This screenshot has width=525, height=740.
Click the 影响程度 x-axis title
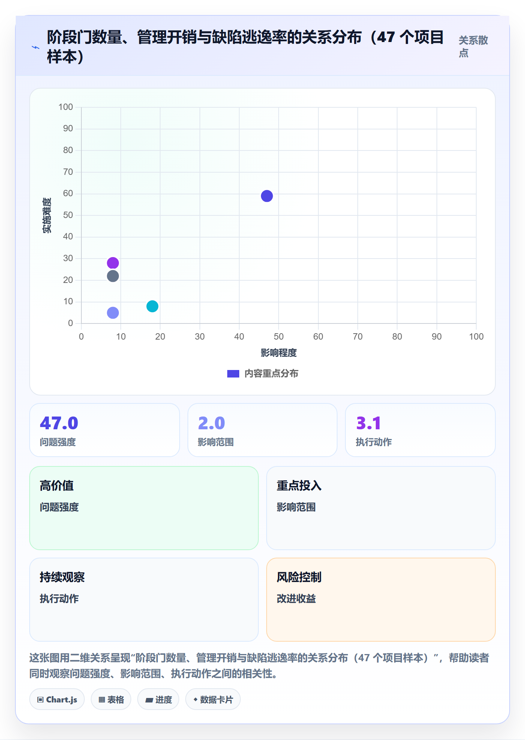pyautogui.click(x=279, y=353)
